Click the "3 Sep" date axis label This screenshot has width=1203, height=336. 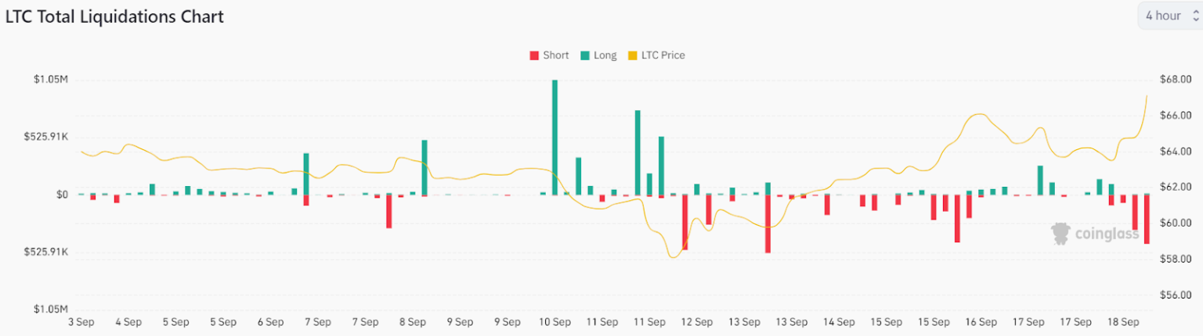click(81, 322)
